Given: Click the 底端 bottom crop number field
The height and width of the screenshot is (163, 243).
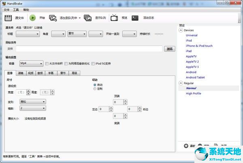Looking at the screenshot, I should coord(118,116).
